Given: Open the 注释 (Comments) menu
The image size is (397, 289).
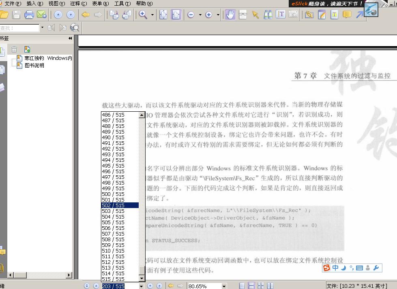Looking at the screenshot, I should 79,4.
